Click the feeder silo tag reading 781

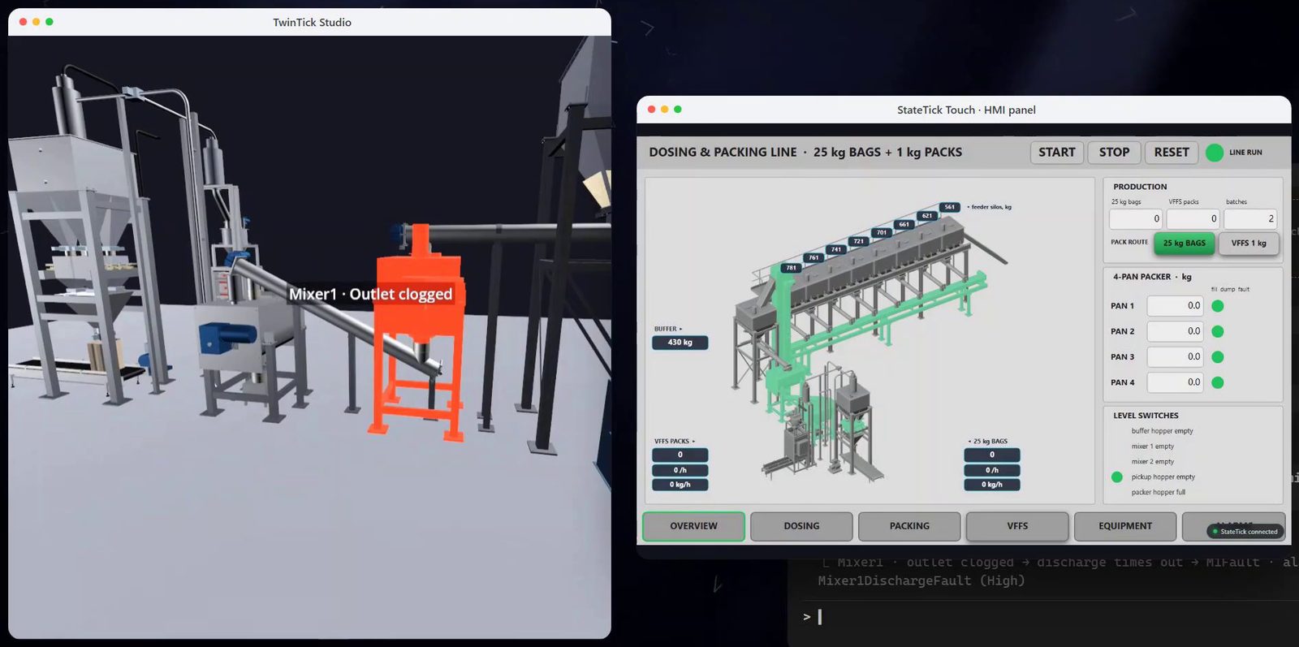coord(791,268)
